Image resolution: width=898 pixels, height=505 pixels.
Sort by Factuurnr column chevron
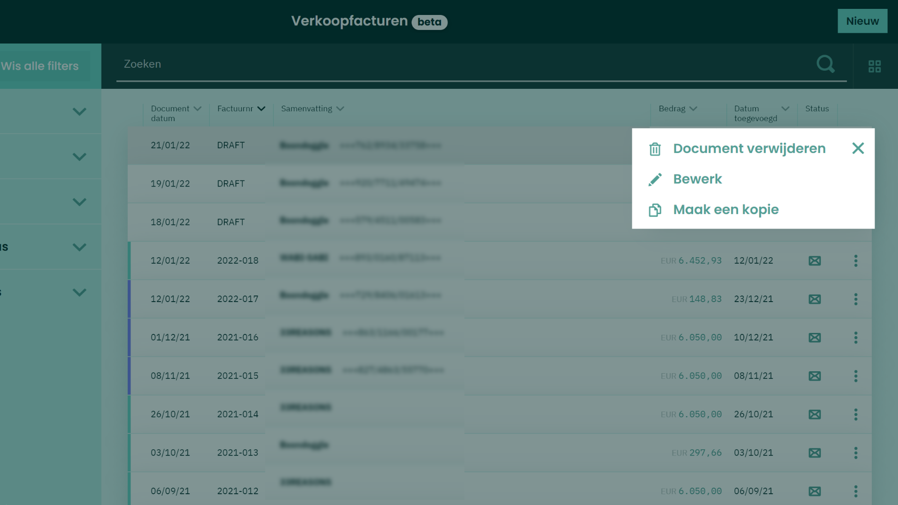(x=261, y=108)
